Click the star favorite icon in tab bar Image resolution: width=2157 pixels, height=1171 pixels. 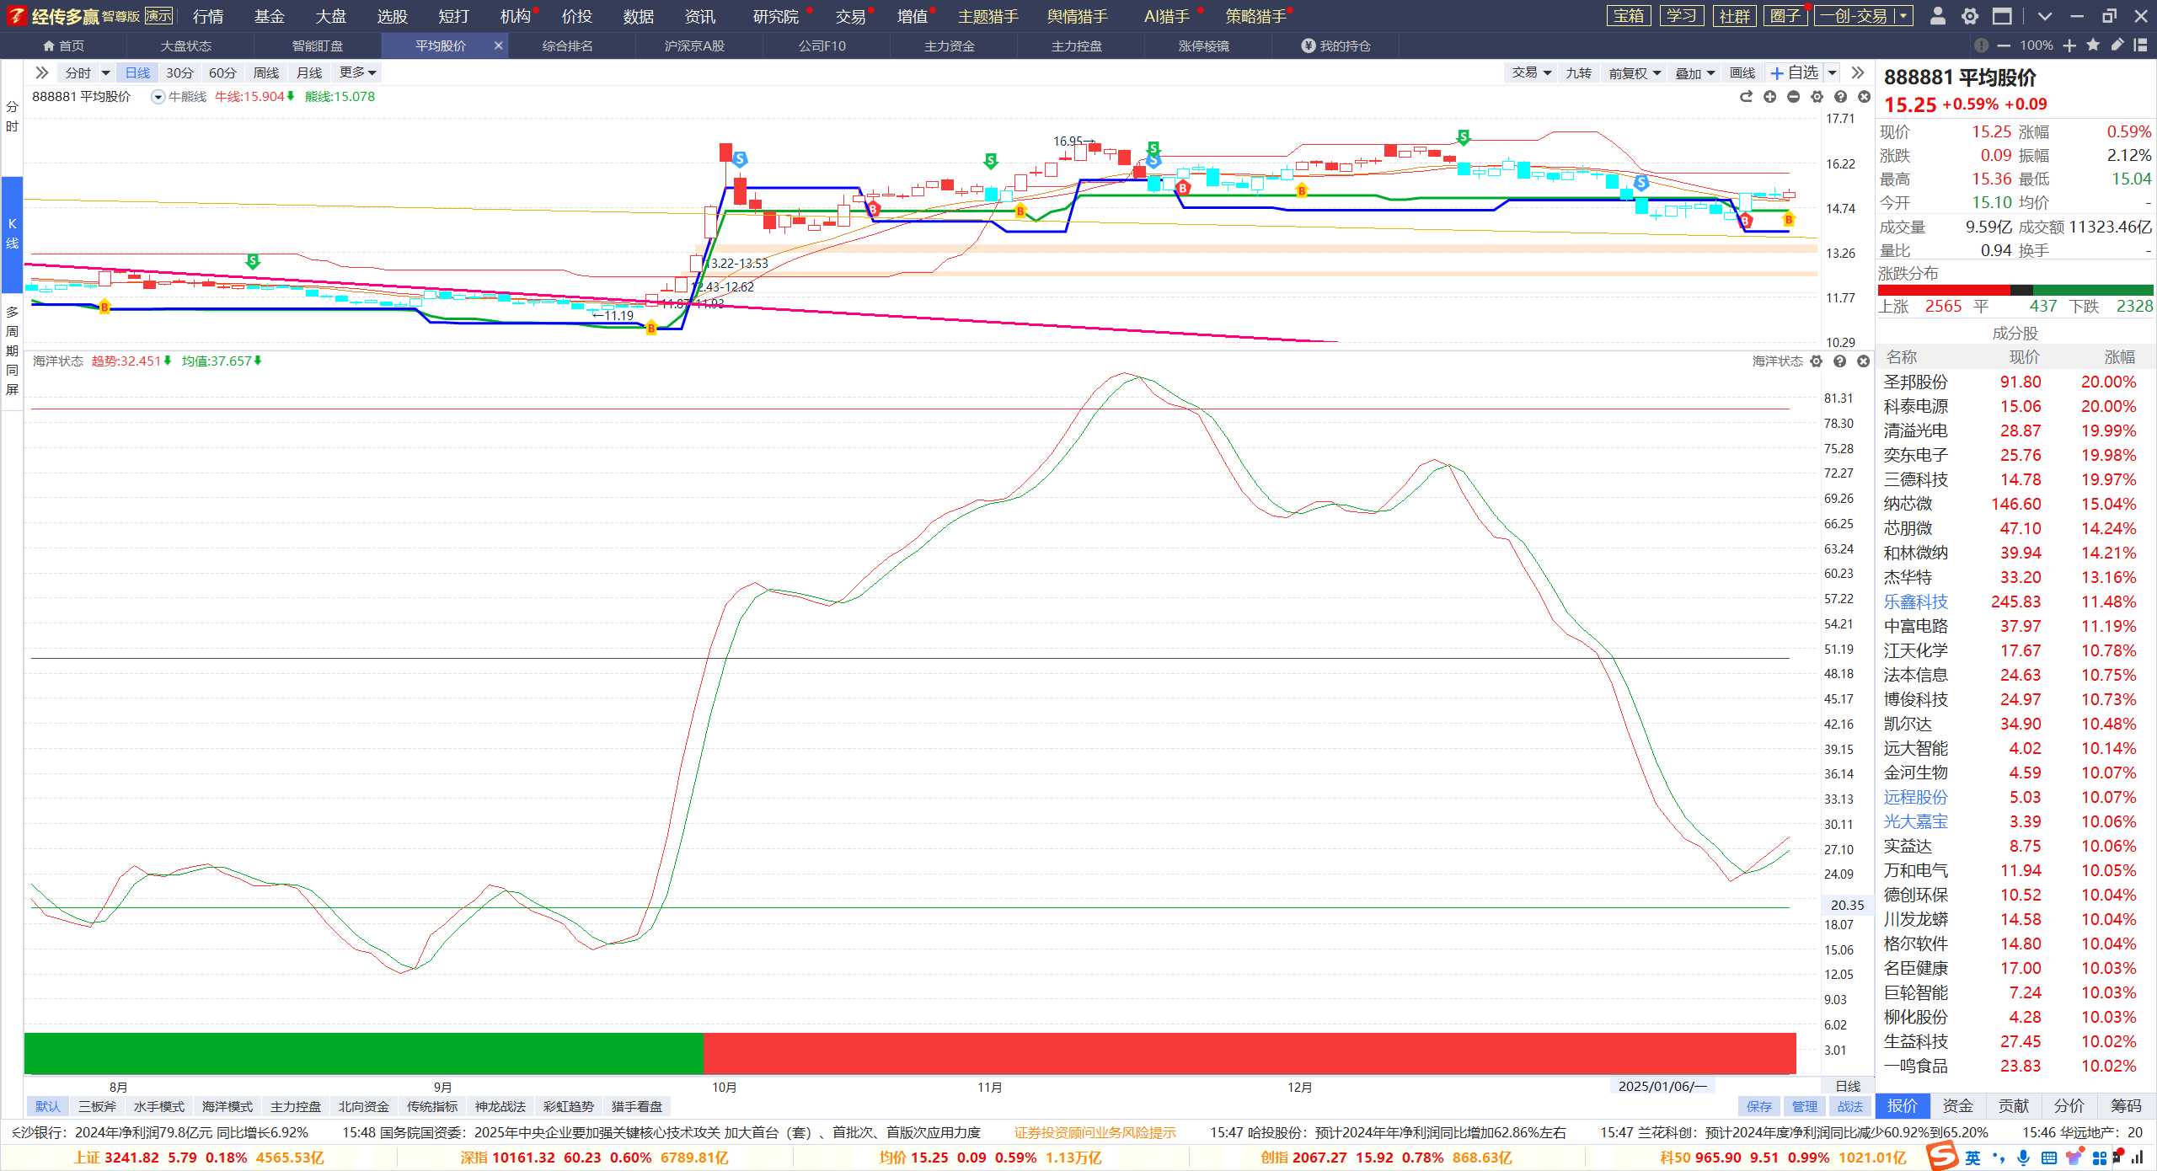pos(2093,45)
